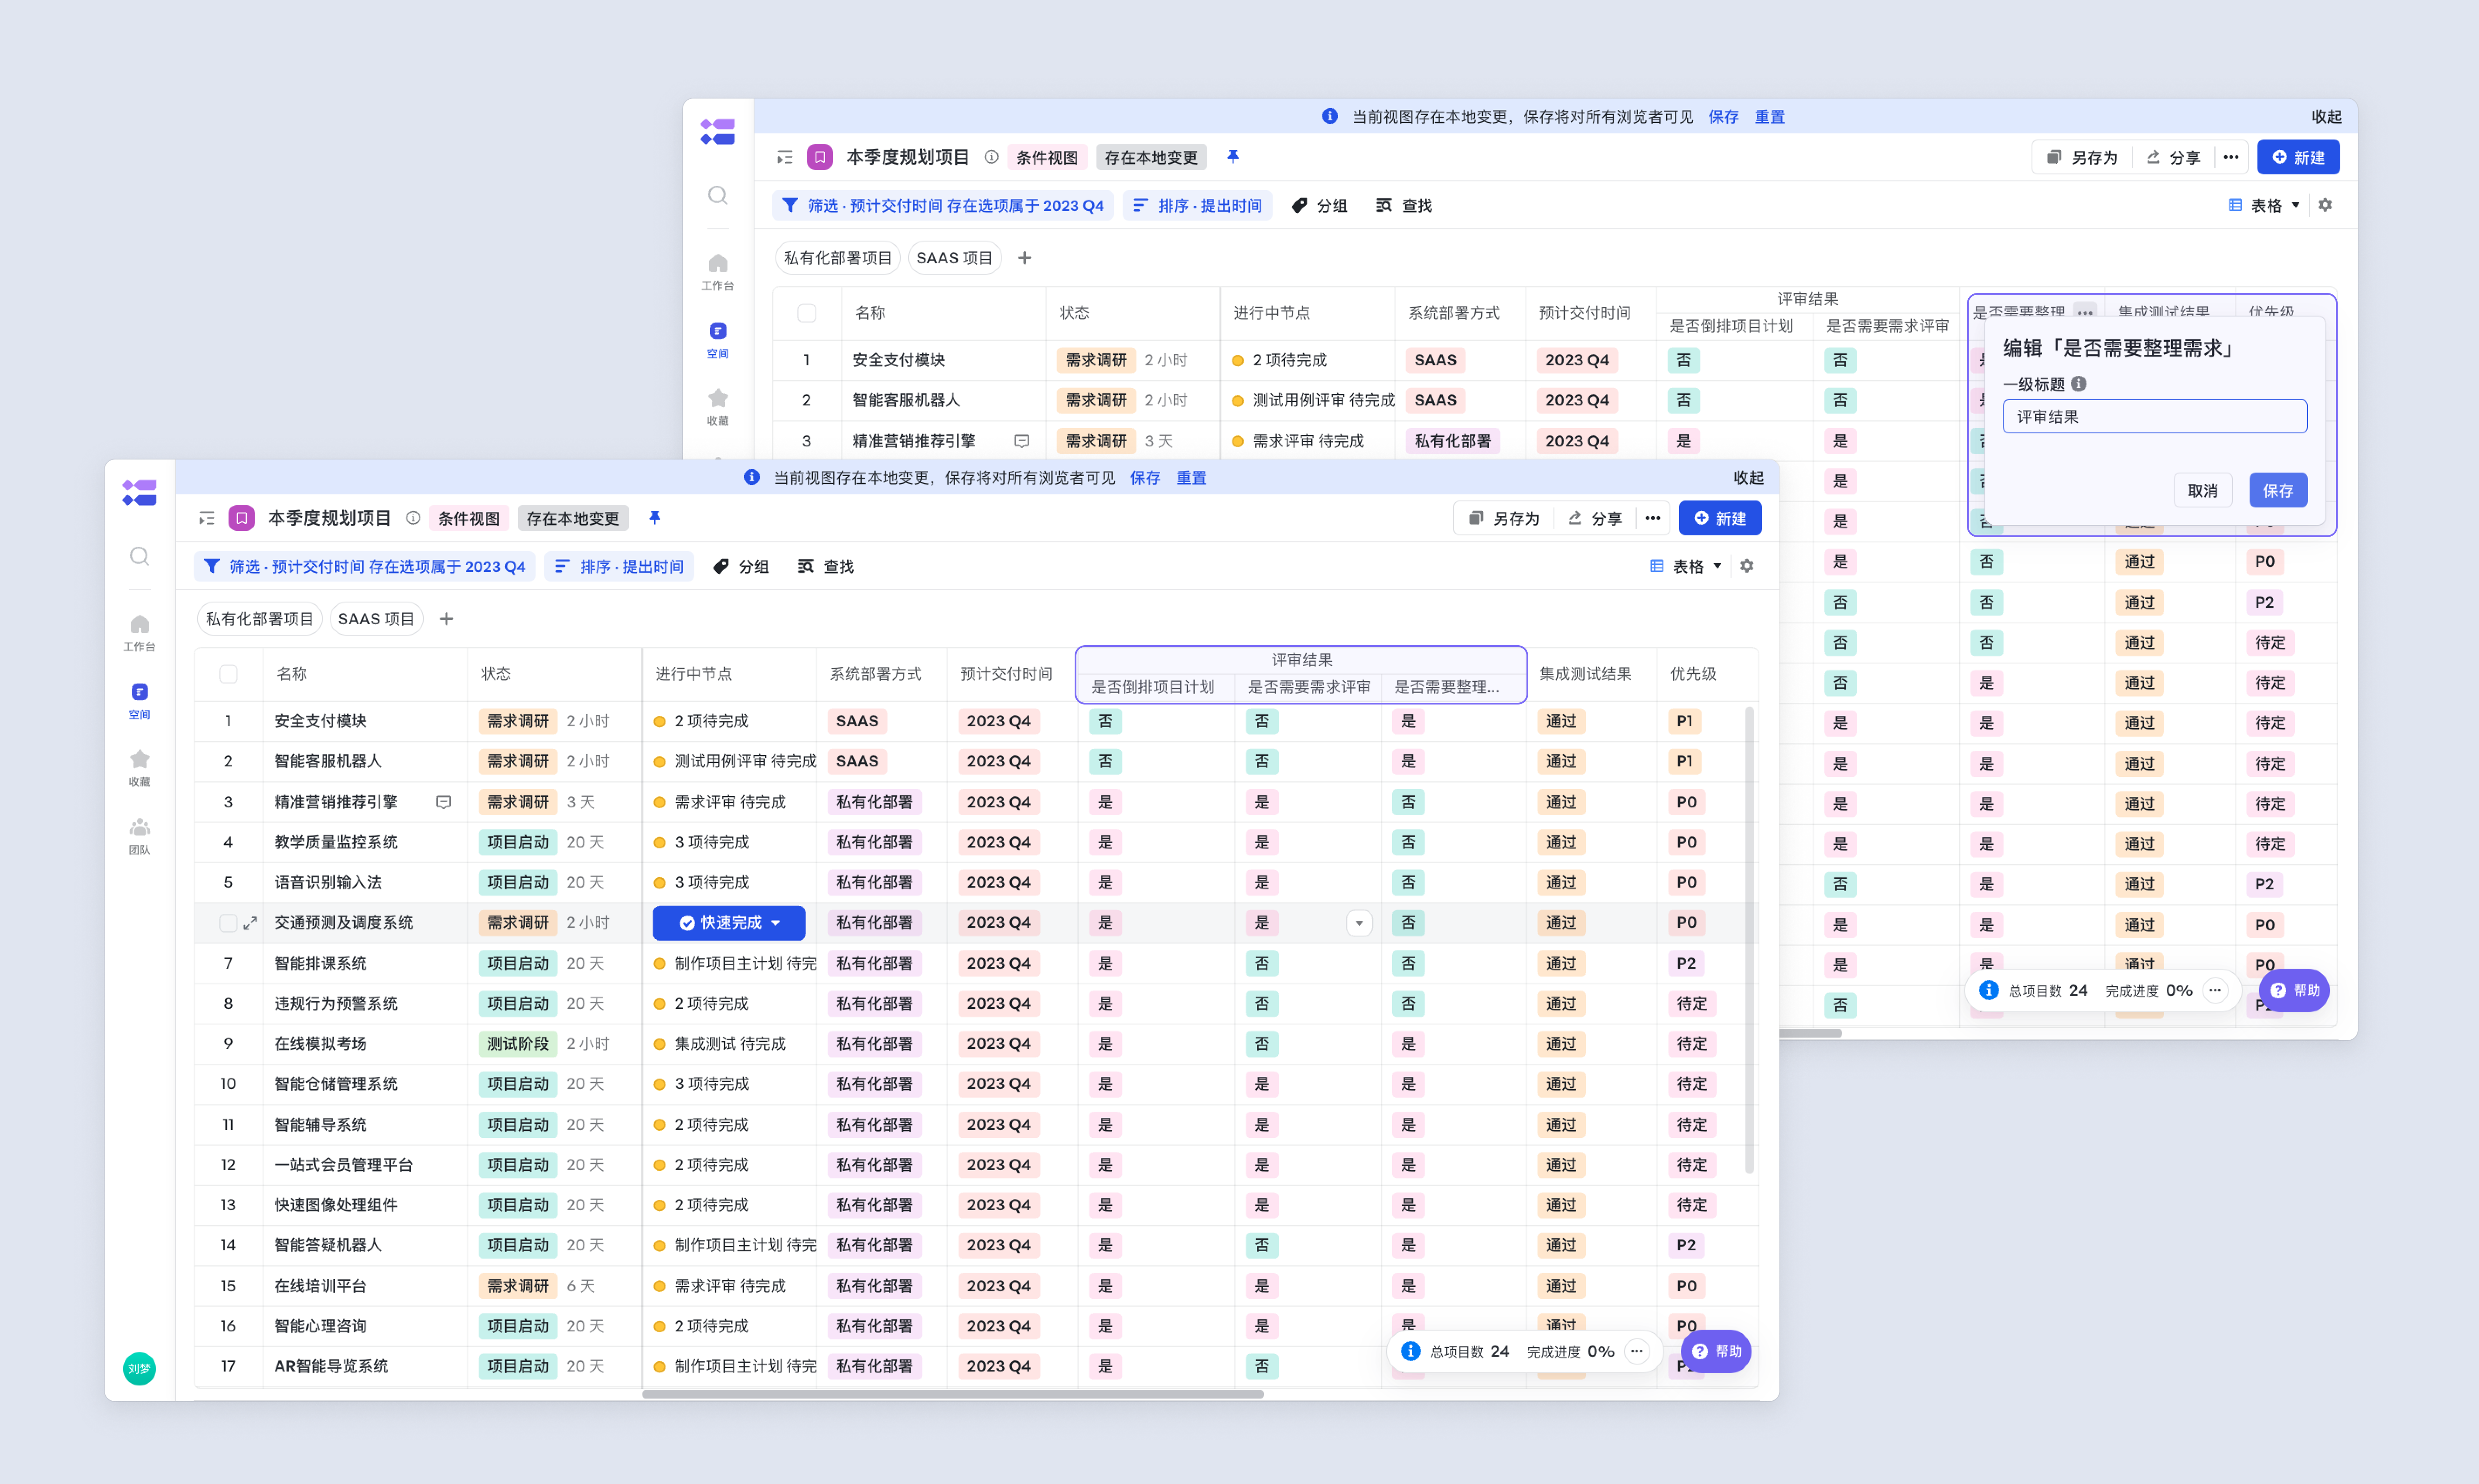Viewport: 2479px width, 1484px height.
Task: Click 保存 link in front window banner
Action: click(x=1145, y=478)
